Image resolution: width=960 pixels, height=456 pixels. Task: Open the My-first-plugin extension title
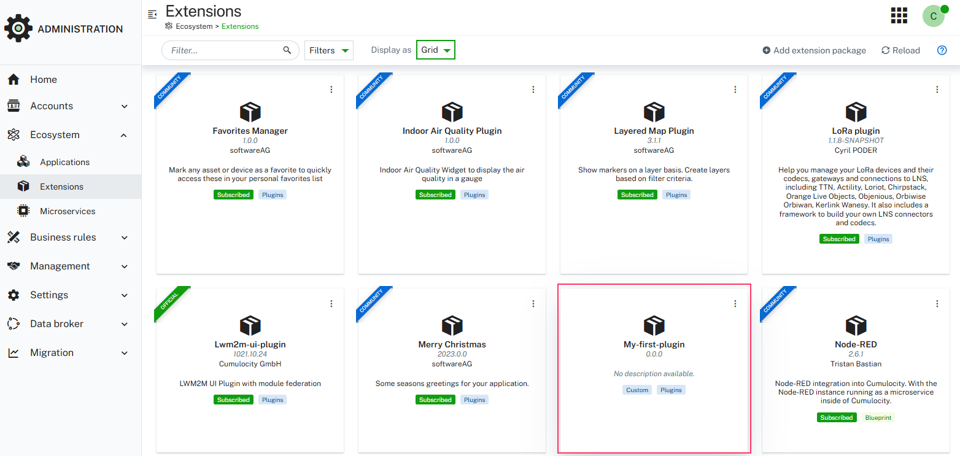pos(654,344)
